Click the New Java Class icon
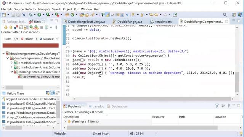 [72, 15]
